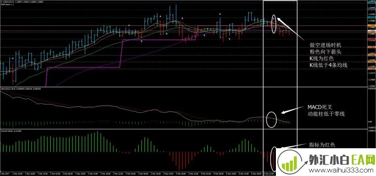The width and height of the screenshot is (376, 176).
Task: Click the '6 Mar 14:00' time axis label
Action: coord(243,174)
